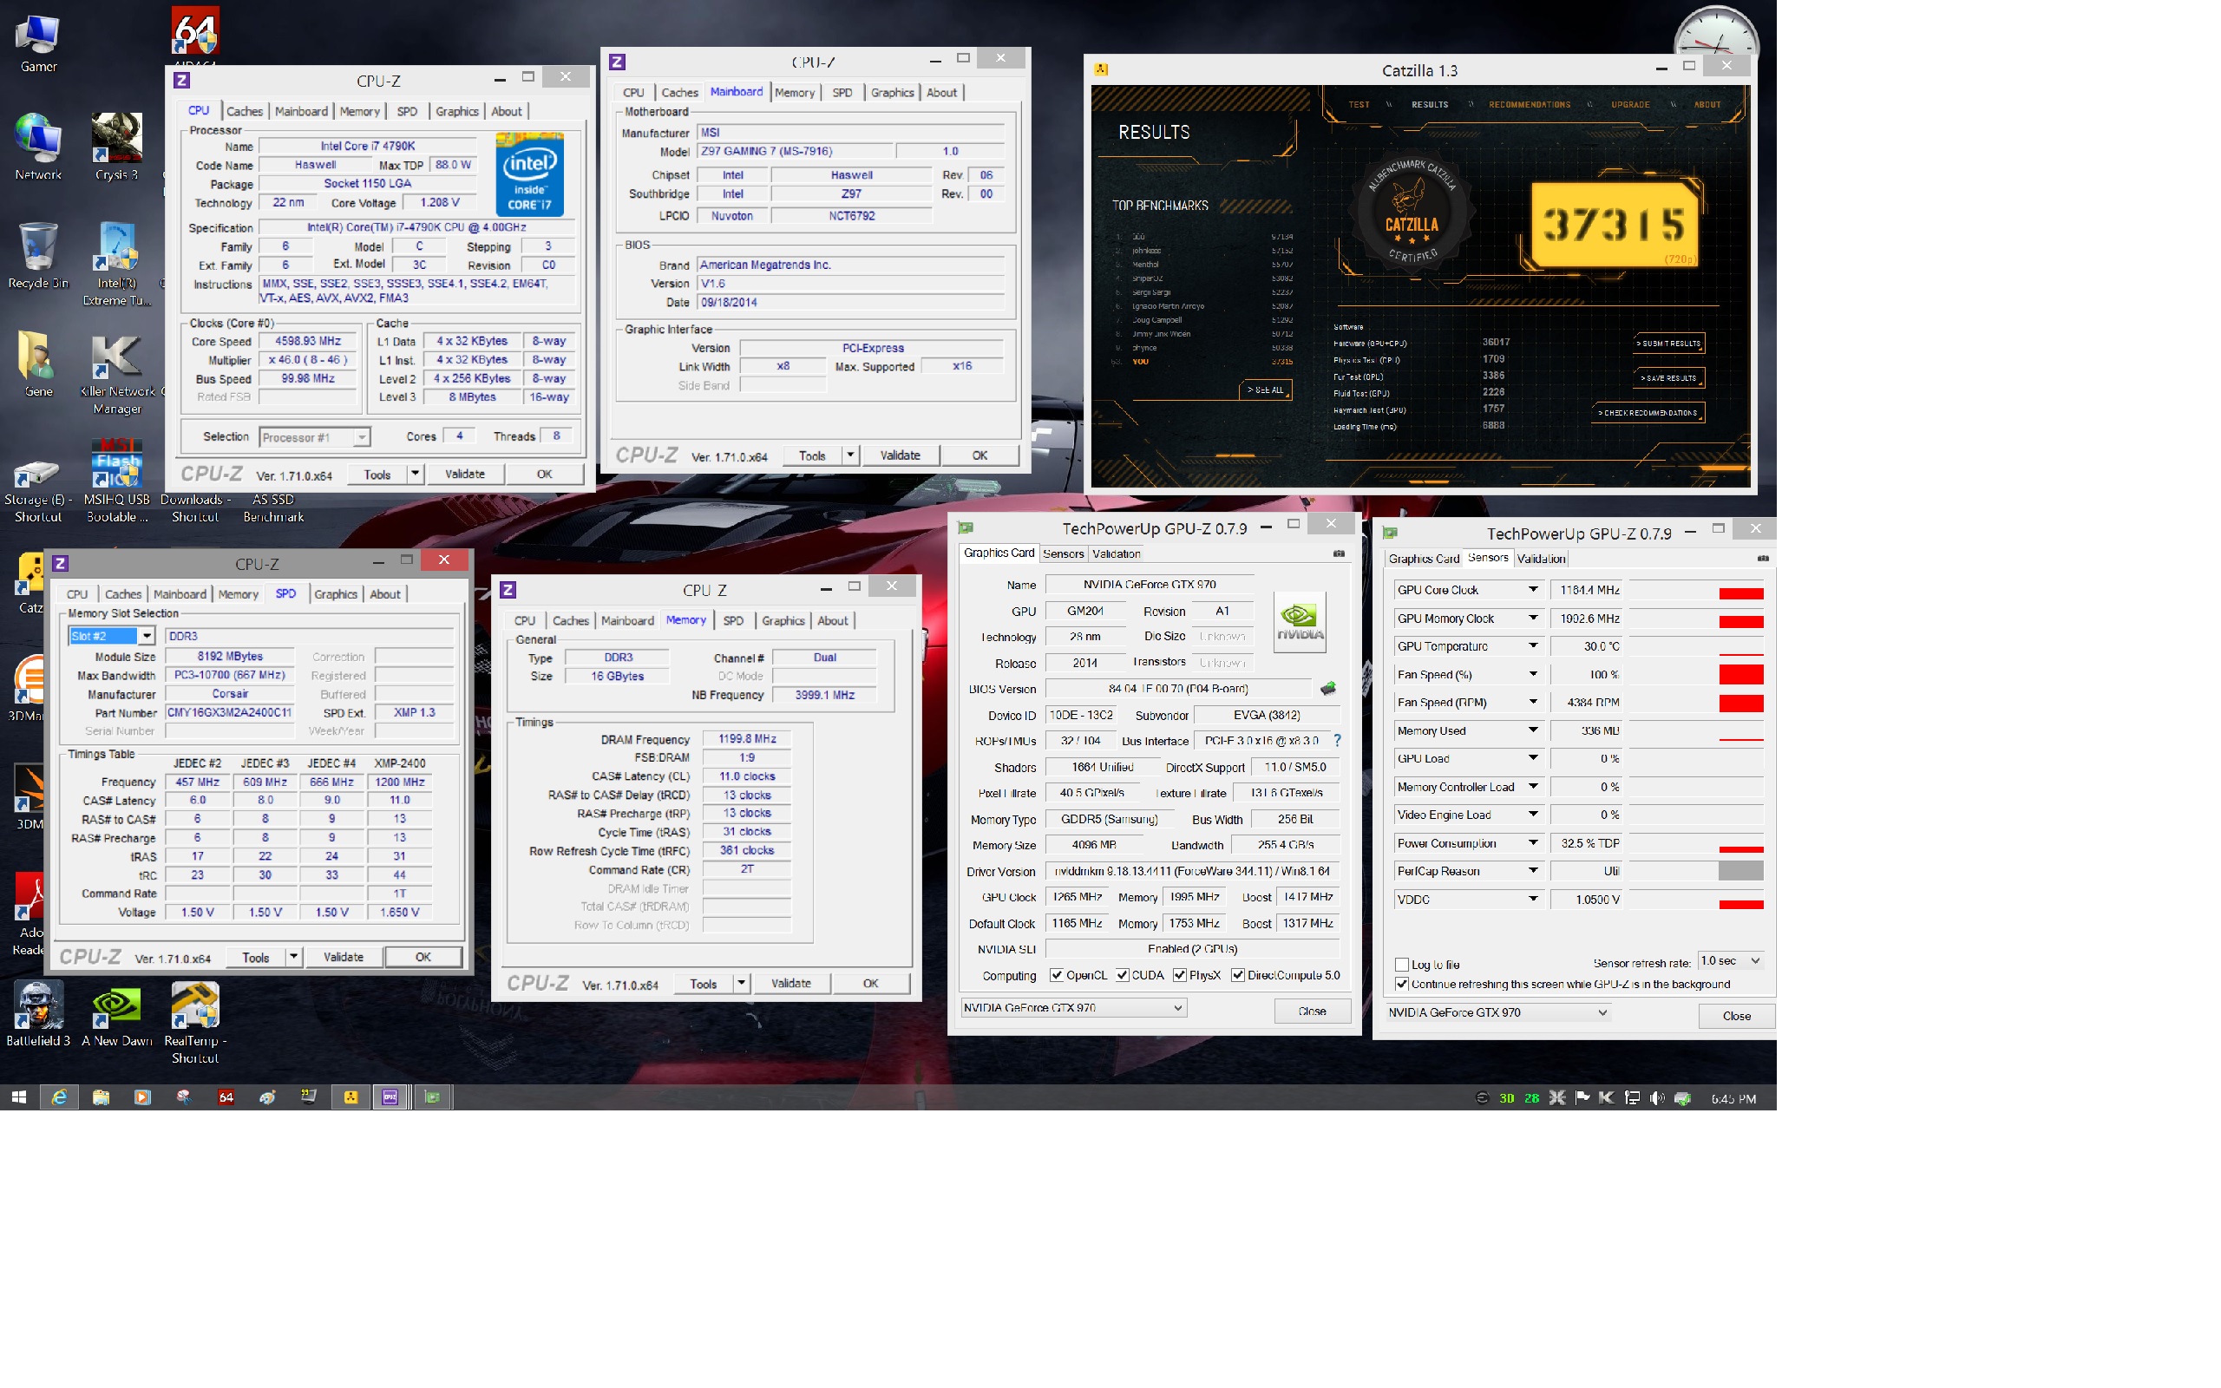Open File Explorer from taskbar

click(101, 1097)
